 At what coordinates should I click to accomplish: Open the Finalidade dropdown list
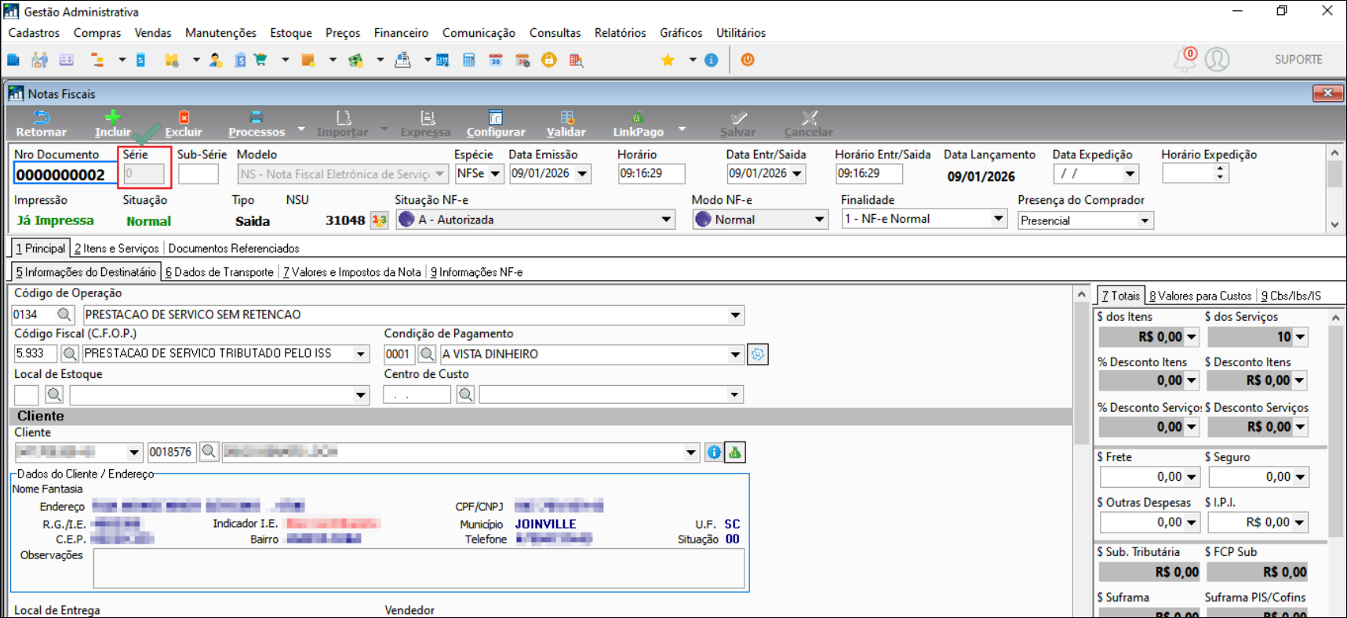[998, 219]
